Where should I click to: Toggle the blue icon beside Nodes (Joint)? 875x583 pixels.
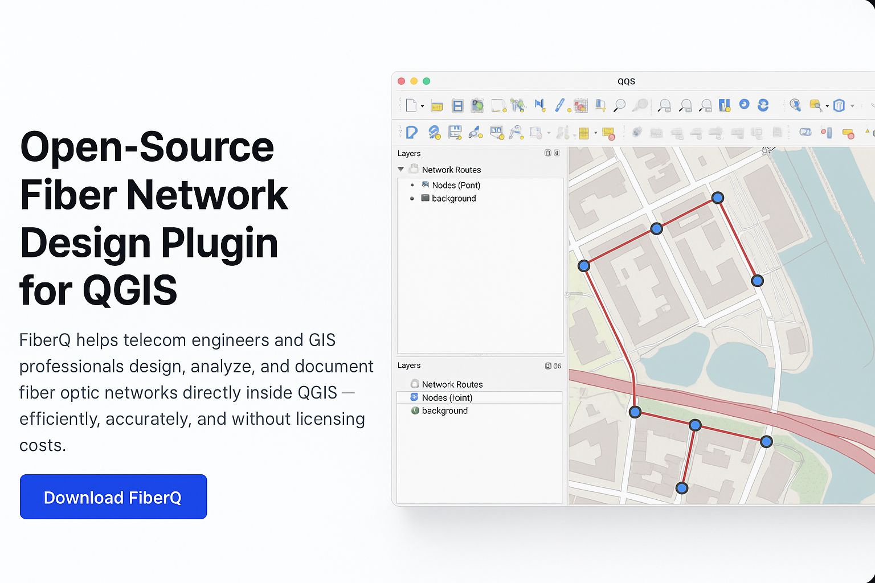pos(414,397)
